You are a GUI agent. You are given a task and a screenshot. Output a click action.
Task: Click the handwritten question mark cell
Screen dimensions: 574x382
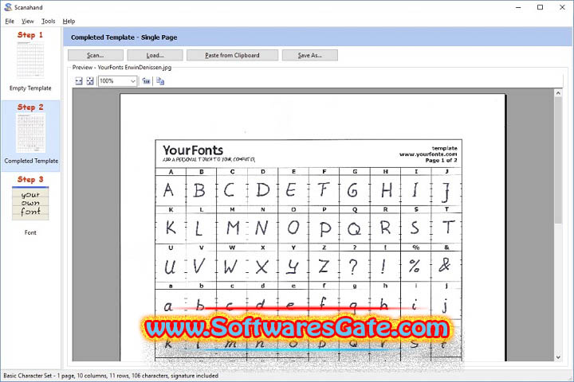click(x=354, y=266)
